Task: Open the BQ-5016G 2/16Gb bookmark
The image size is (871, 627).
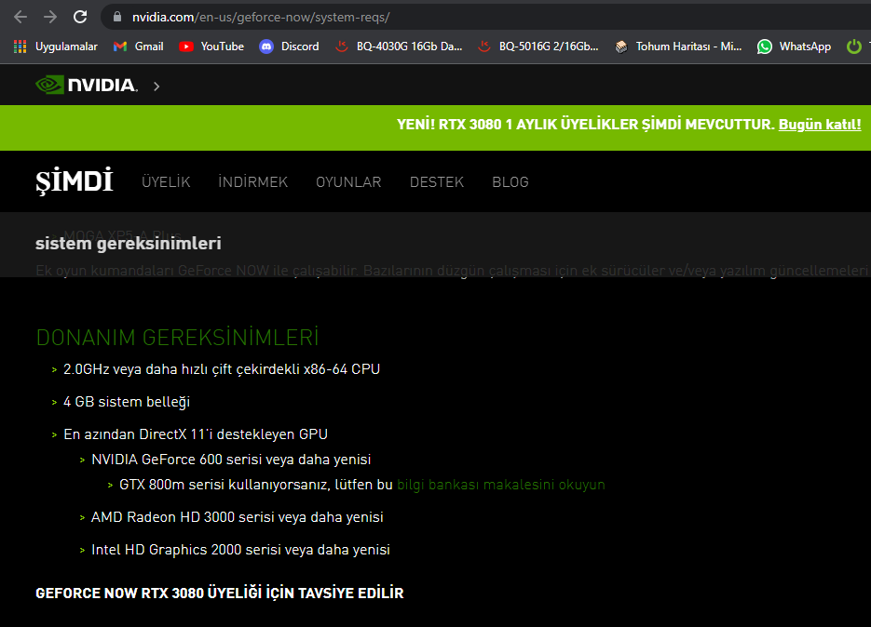Action: pos(538,47)
